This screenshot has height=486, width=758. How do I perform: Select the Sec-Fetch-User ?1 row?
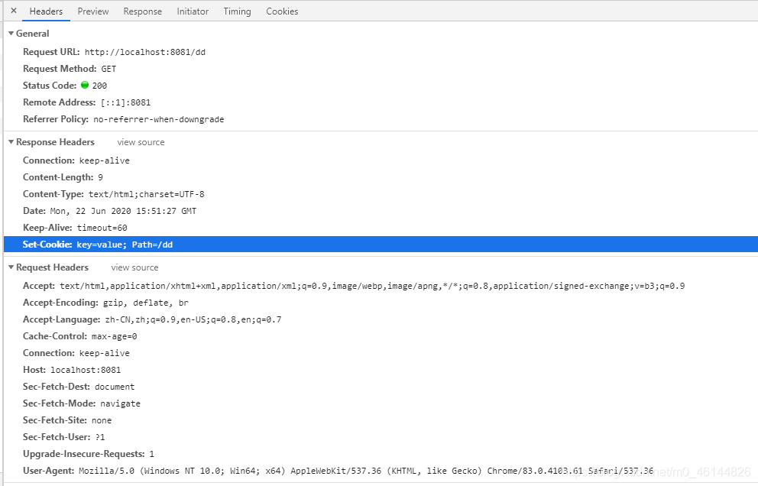(381, 437)
